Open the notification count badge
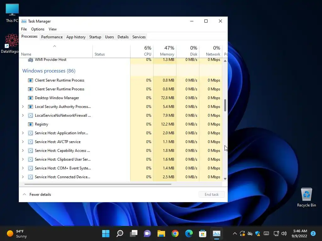Viewport: 322px width, 241px height. (313, 233)
